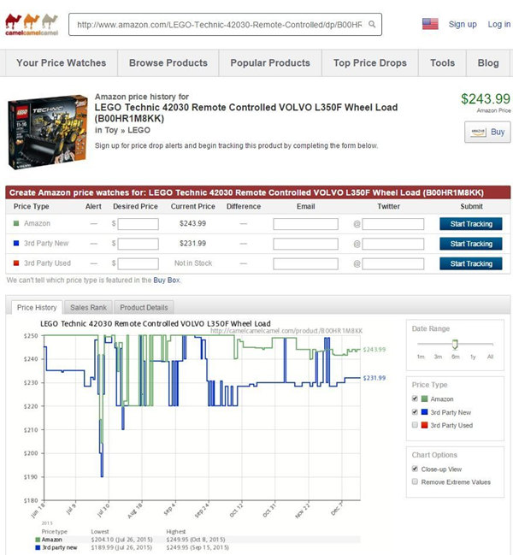Click the search magnifier icon
Image resolution: width=513 pixels, height=555 pixels.
(372, 24)
